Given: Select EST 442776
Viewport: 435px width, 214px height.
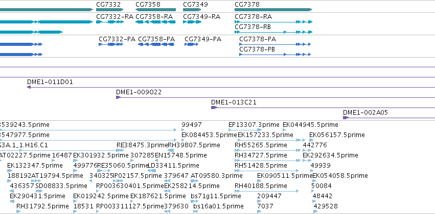Looking at the screenshot, I should click(315, 145).
